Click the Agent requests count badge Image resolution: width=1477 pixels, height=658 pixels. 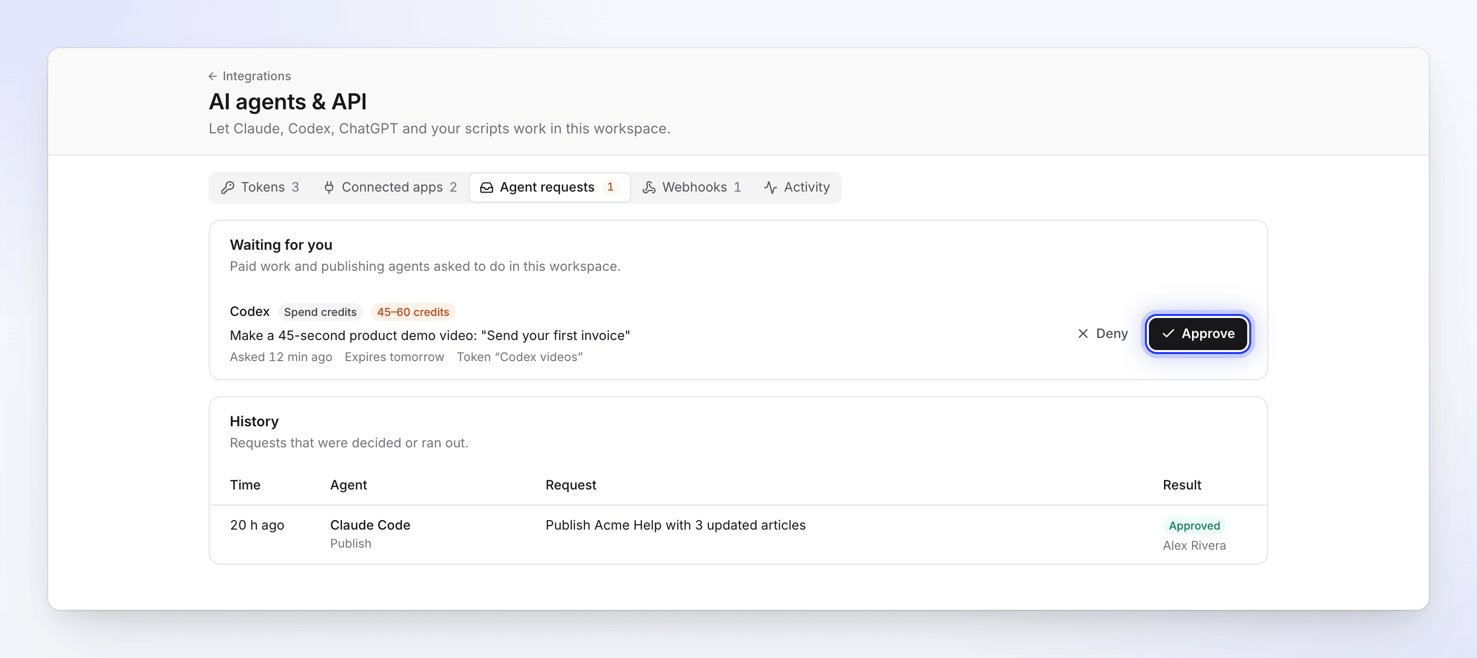point(610,187)
